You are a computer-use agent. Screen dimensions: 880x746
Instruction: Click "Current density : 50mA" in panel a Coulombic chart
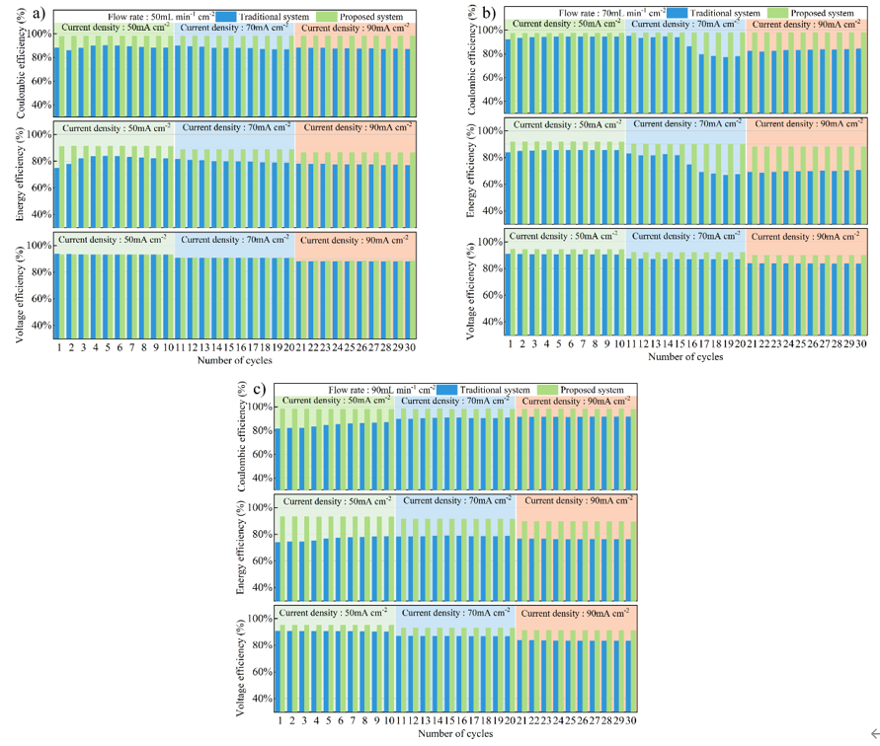point(116,27)
